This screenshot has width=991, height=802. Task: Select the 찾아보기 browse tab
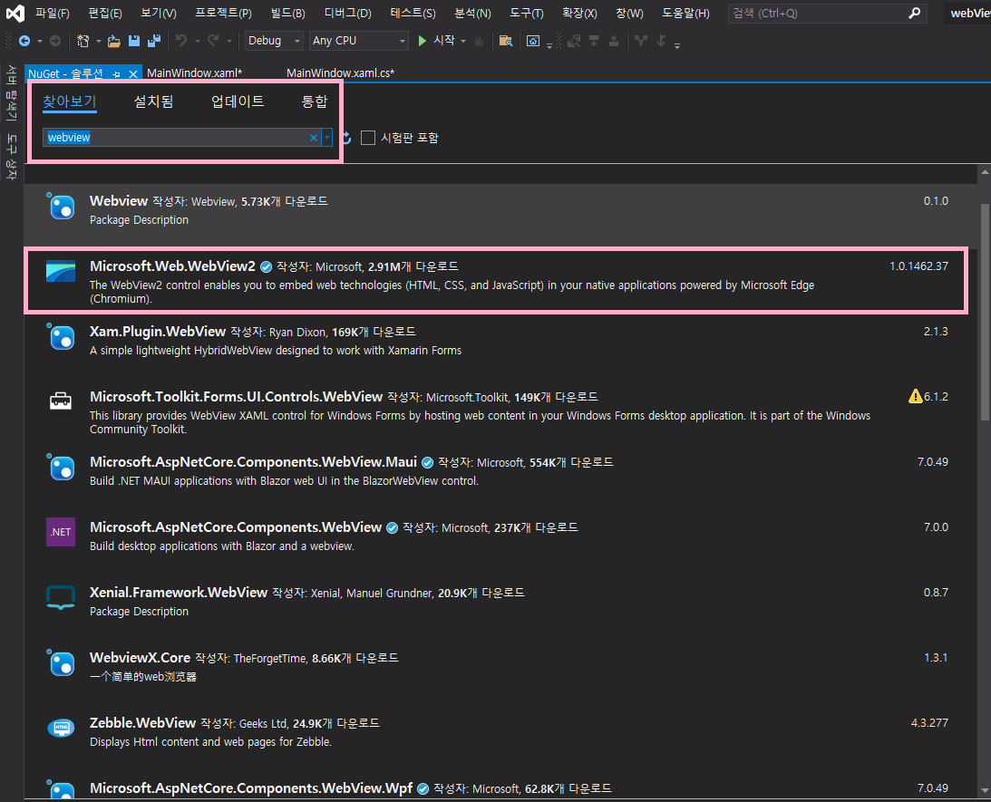[x=70, y=101]
